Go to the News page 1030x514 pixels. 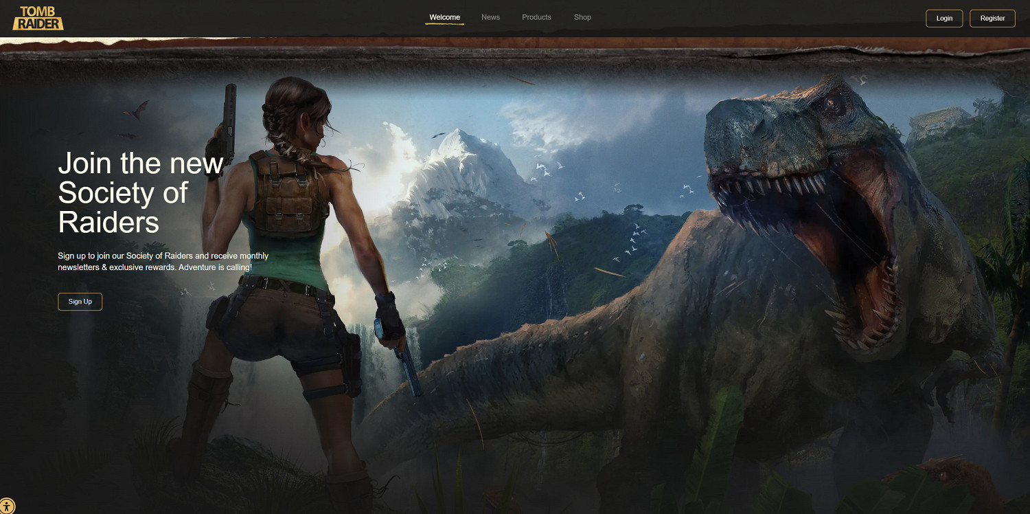tap(490, 17)
